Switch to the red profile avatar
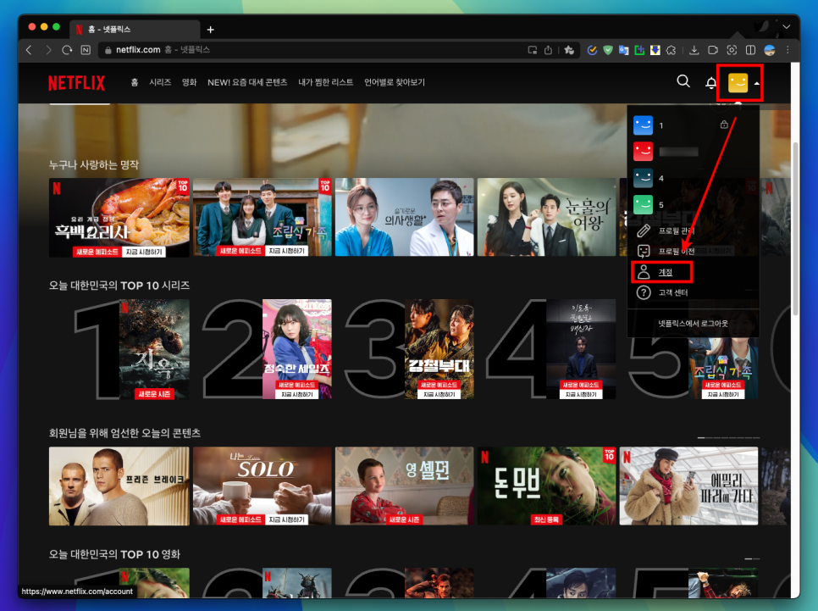Image resolution: width=818 pixels, height=611 pixels. 643,152
